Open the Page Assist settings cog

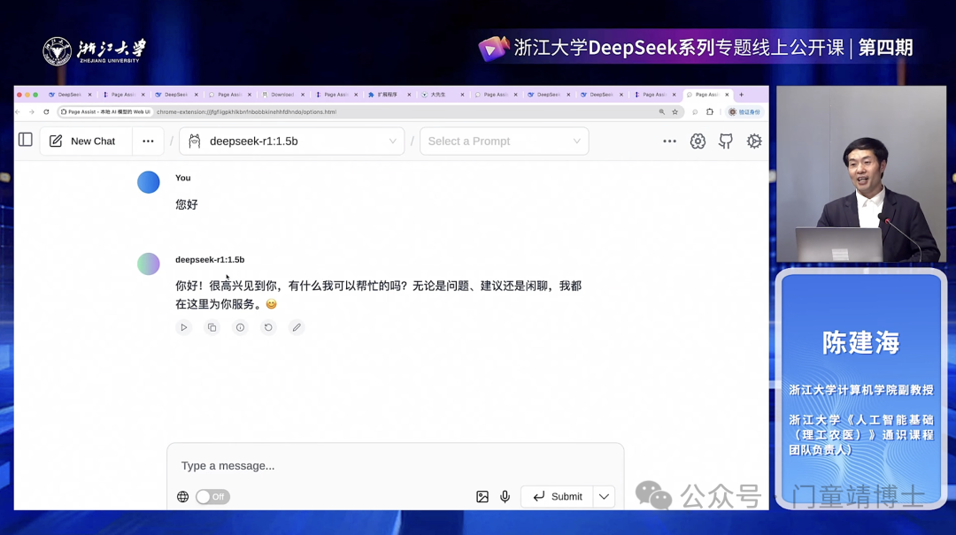[x=754, y=141]
